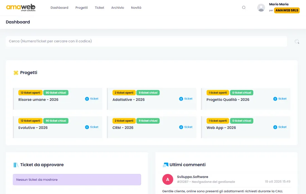Click the Ultimi commenti chat icon
306x194 pixels.
point(166,165)
